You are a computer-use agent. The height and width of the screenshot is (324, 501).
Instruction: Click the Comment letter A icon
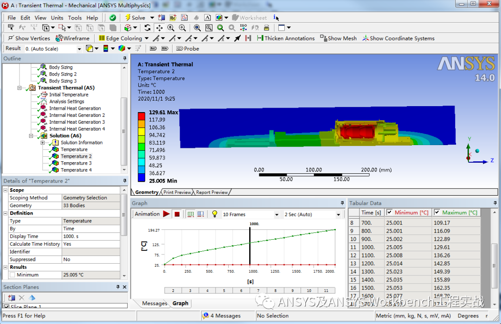207,18
